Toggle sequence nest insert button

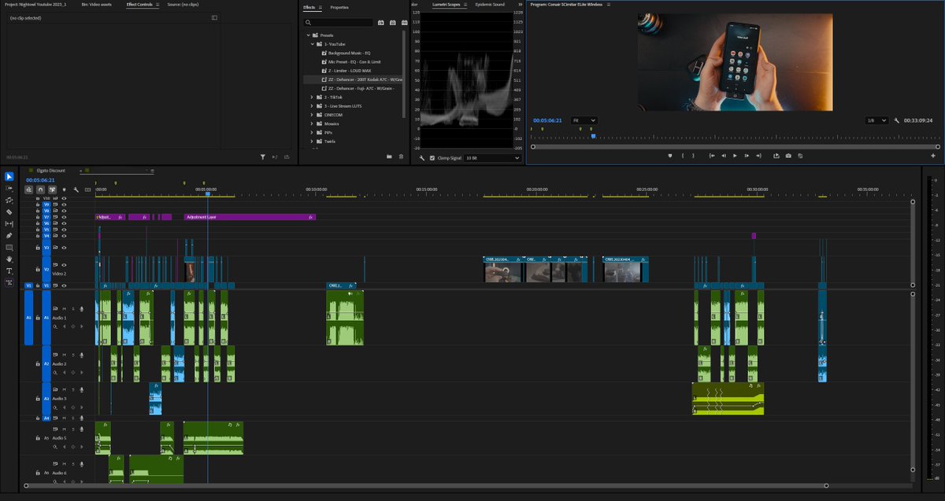(x=29, y=190)
